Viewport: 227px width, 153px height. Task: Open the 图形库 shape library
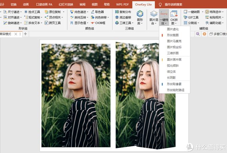(x=140, y=17)
